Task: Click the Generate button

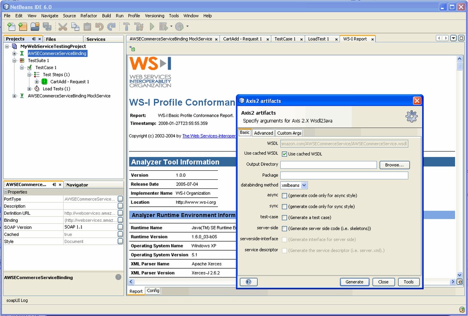Action: click(x=354, y=282)
